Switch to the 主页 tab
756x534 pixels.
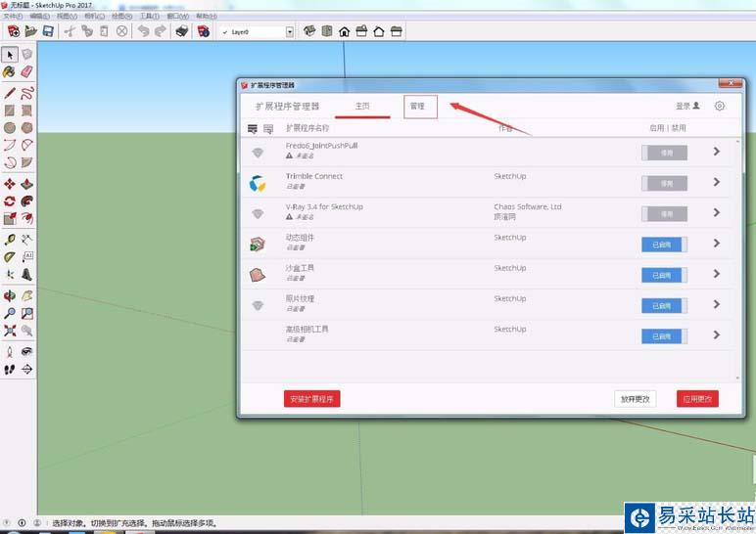tap(362, 106)
